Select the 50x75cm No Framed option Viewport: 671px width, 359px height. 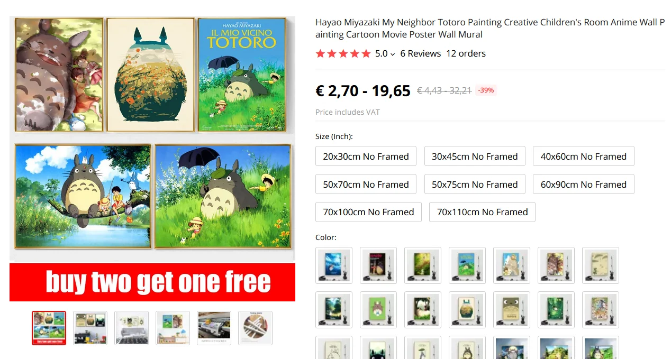pyautogui.click(x=475, y=184)
